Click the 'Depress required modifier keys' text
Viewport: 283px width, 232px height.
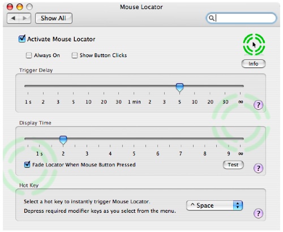point(100,211)
